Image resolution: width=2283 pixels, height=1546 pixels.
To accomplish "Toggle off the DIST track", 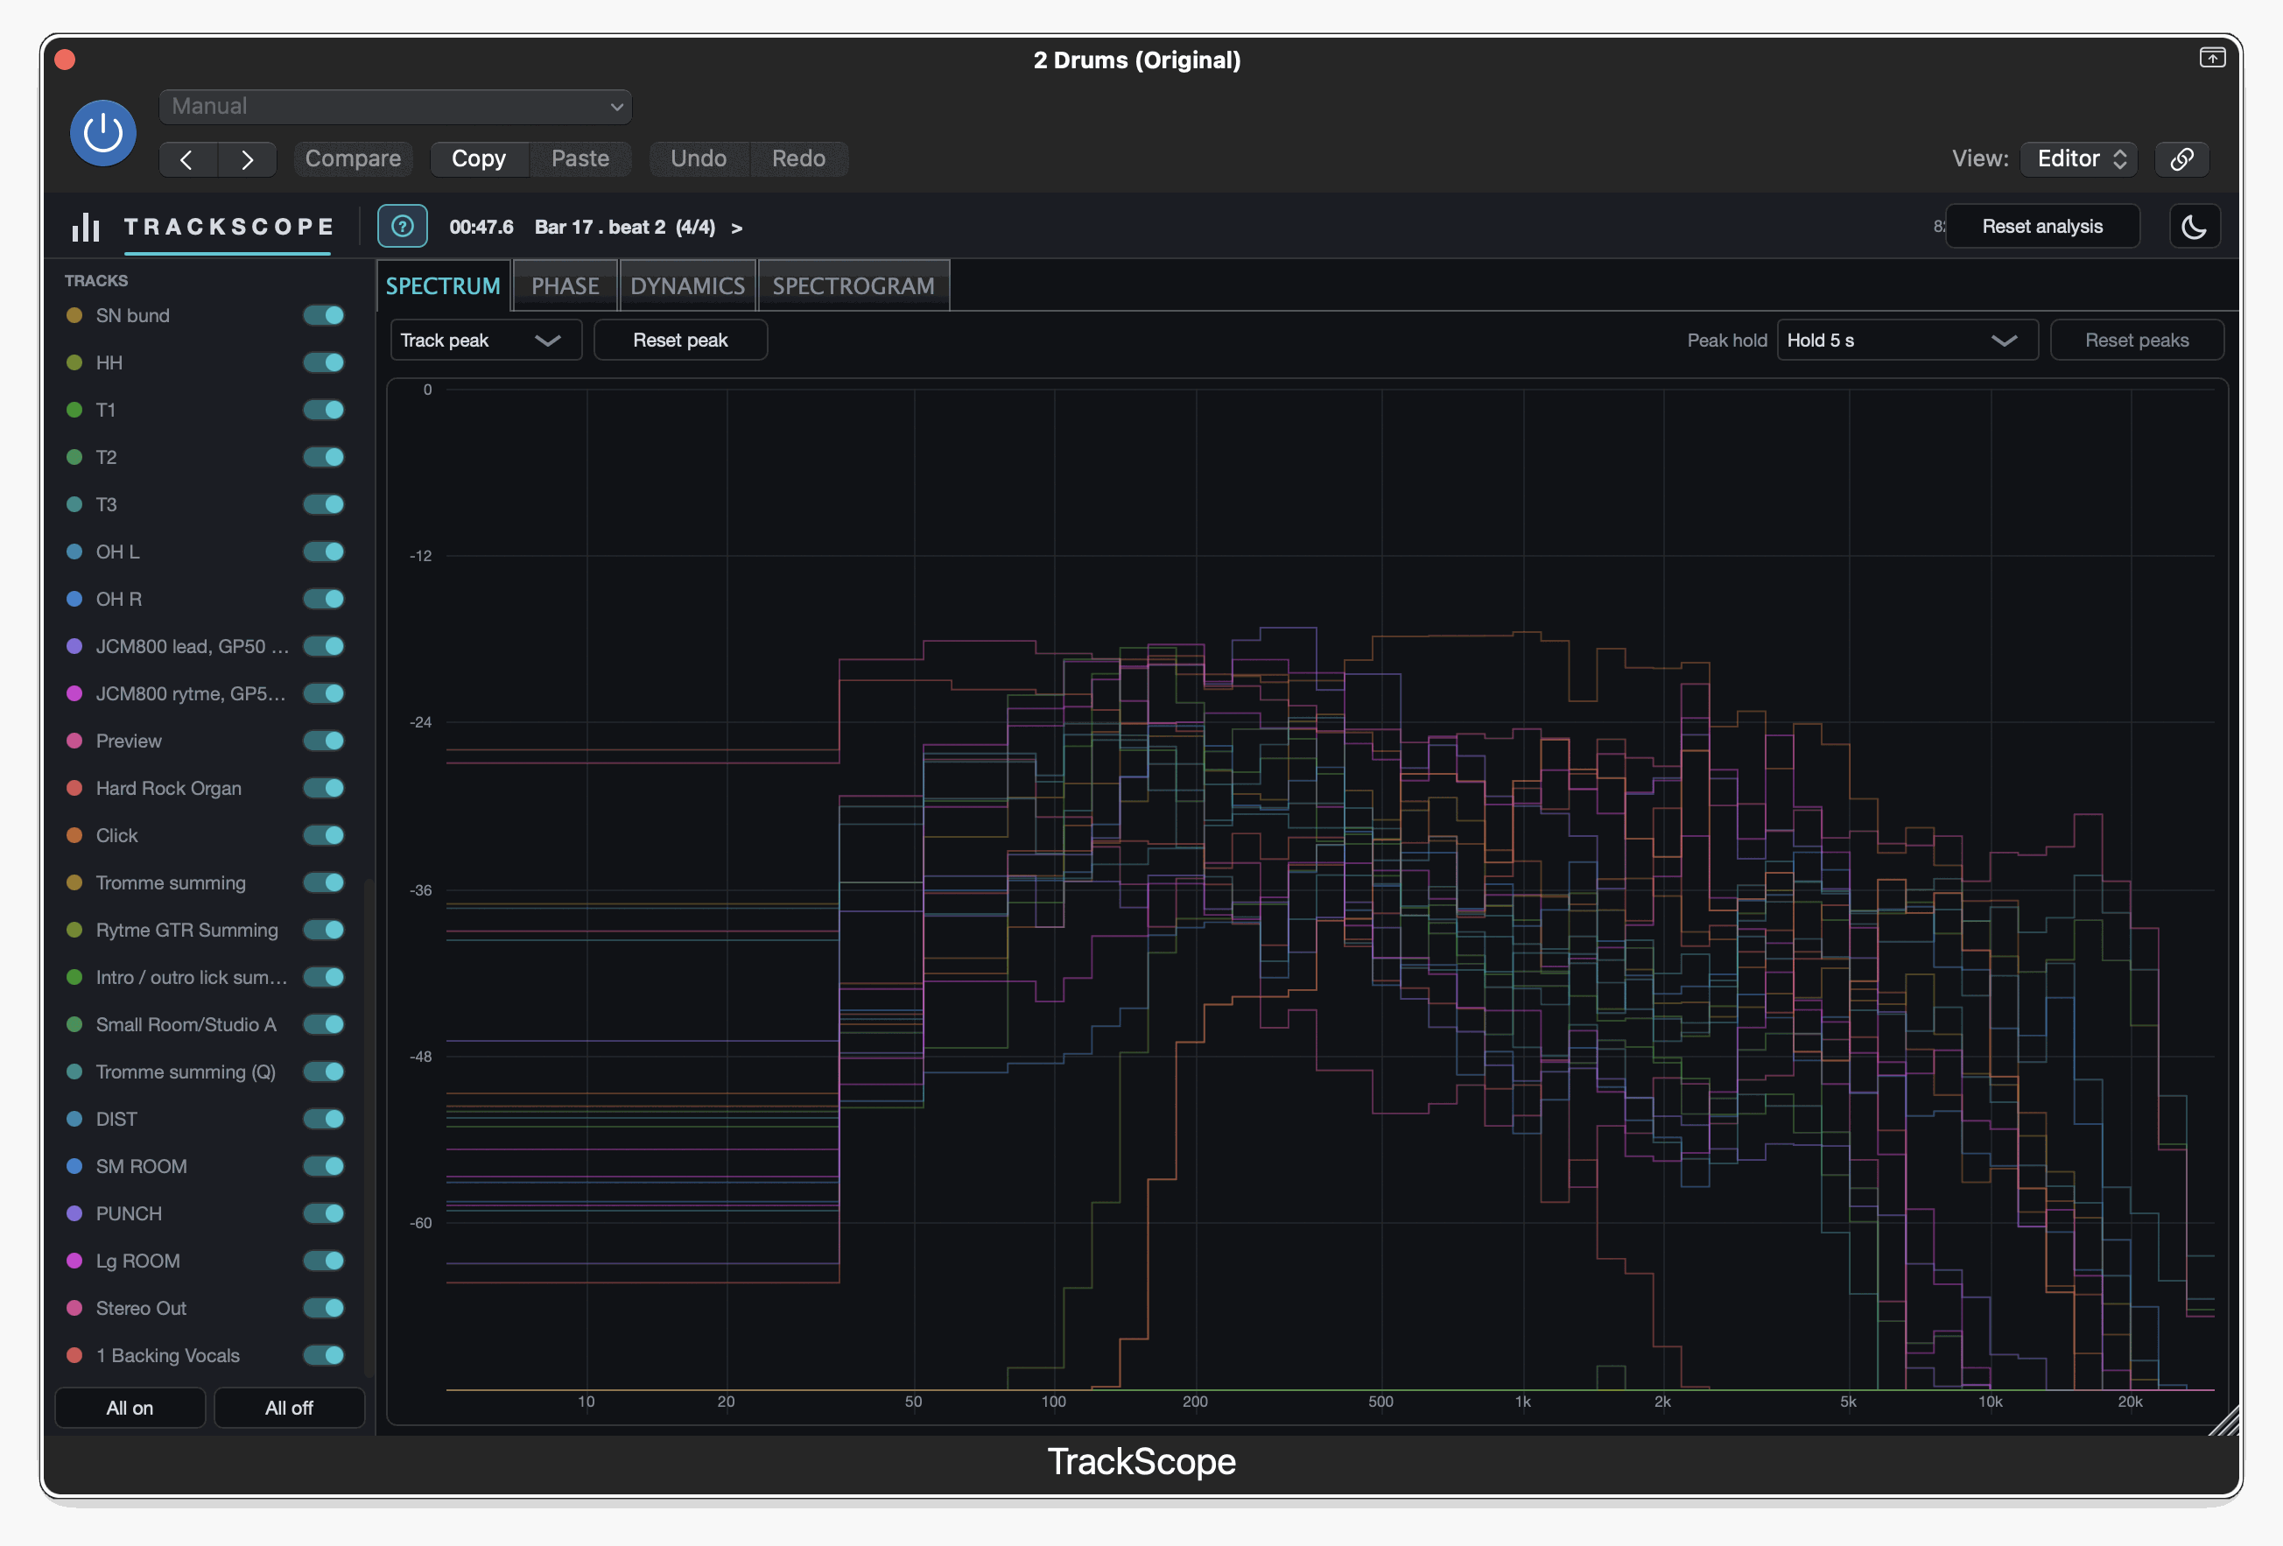I will click(323, 1119).
